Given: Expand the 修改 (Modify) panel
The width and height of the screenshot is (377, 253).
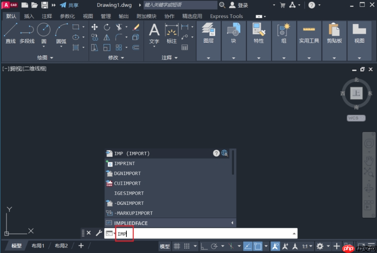Looking at the screenshot, I should tap(116, 58).
